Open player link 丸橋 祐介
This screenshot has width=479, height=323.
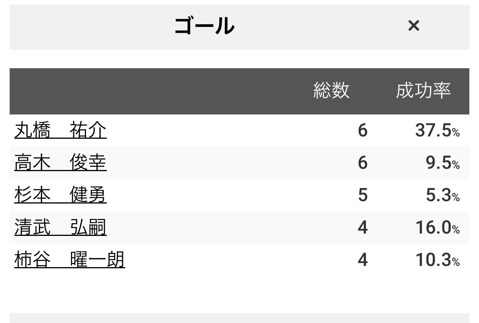coord(60,131)
